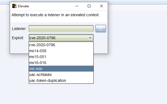Image resolution: width=167 pixels, height=104 pixels.
Task: Click the dialog description text area
Action: pos(59,16)
